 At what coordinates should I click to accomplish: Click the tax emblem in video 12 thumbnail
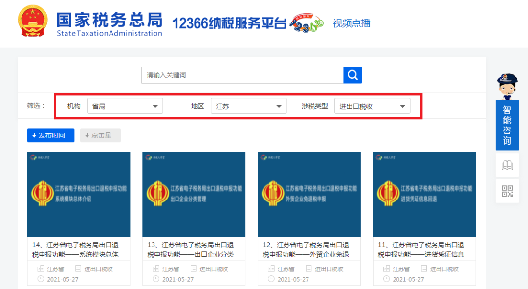click(x=273, y=194)
